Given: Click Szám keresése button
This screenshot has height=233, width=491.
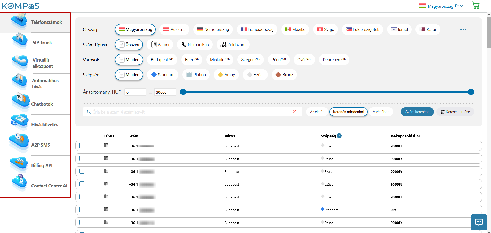Looking at the screenshot, I should 417,112.
